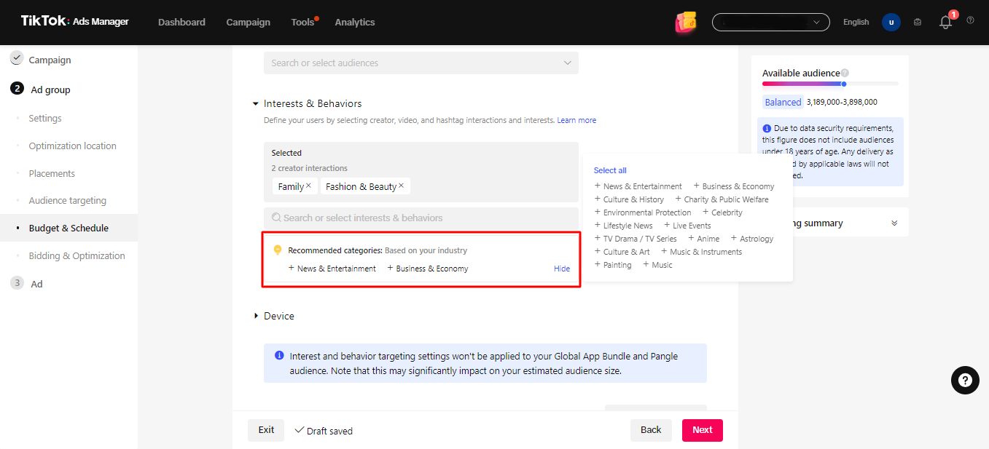
Task: Open the header help question-mark icon
Action: [x=970, y=22]
